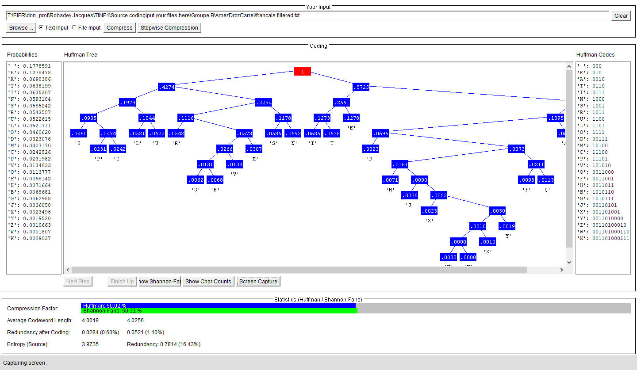Click the horizontal scrollbar thumb of tree
637x370 pixels.
coord(299,270)
